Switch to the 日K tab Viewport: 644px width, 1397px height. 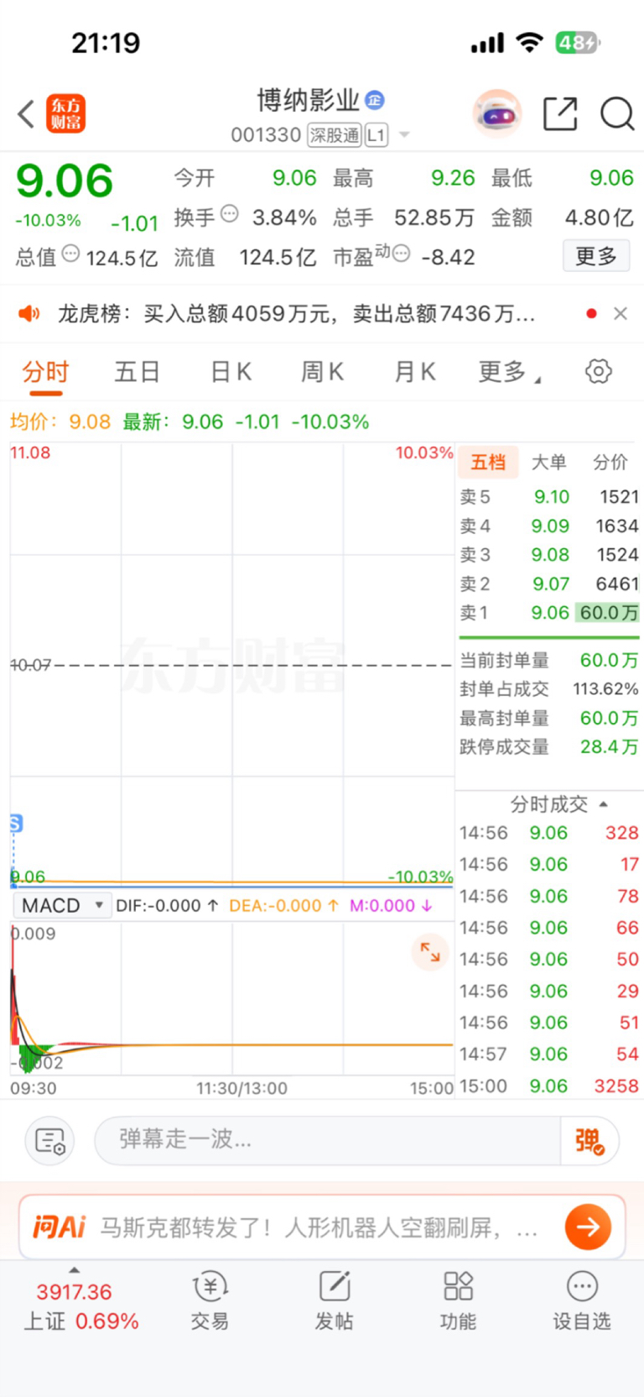231,372
